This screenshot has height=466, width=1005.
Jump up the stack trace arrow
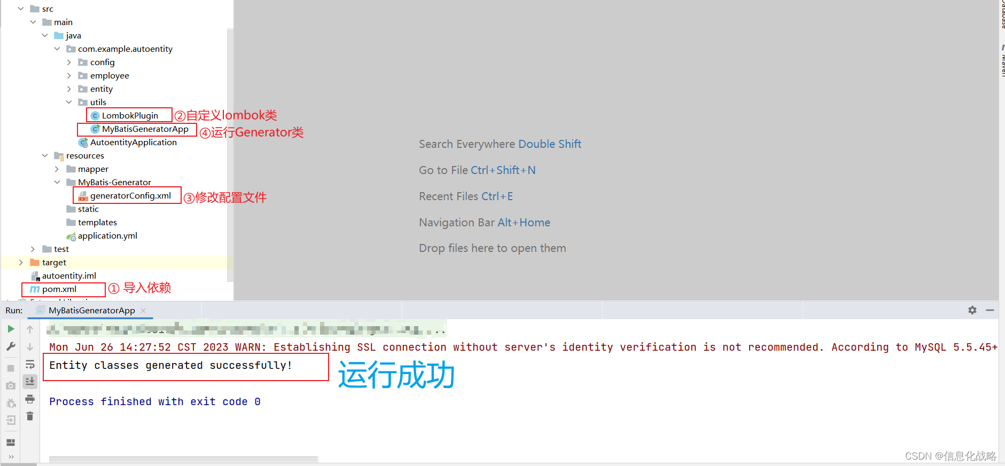pyautogui.click(x=30, y=329)
